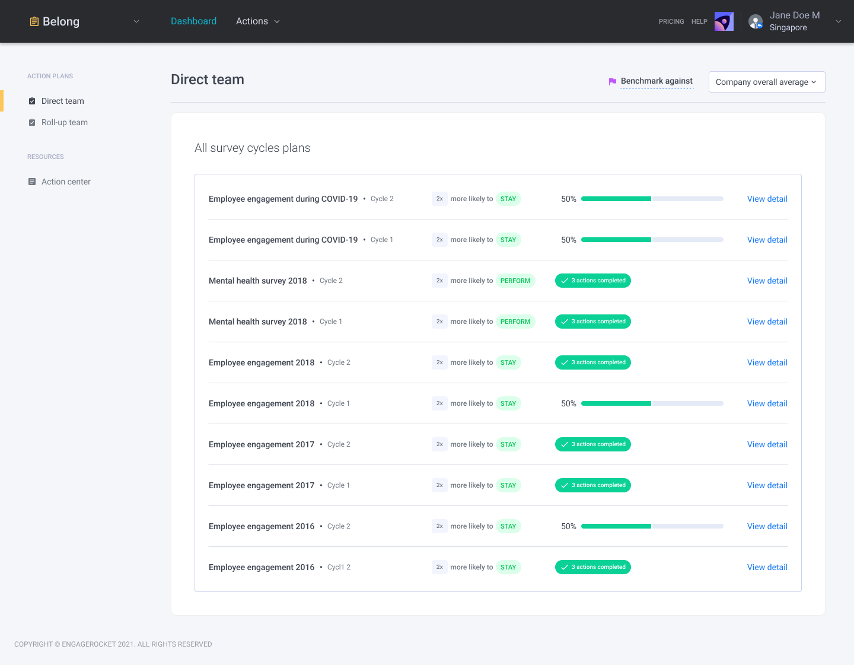View detail for Employee engagement 2017 Cycle 1
Viewport: 854px width, 665px height.
tap(767, 485)
